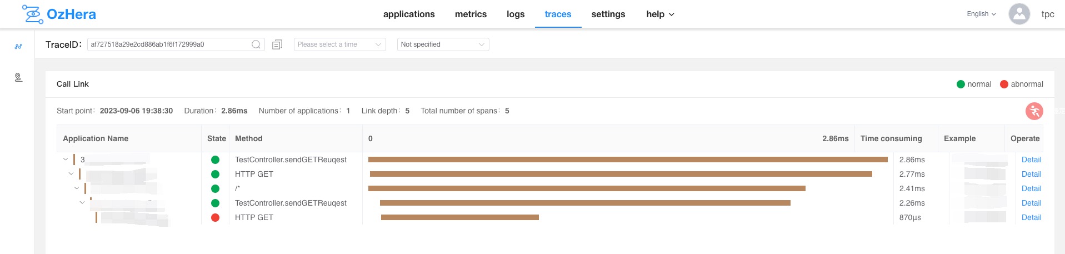Switch to the applications tab
The width and height of the screenshot is (1065, 254).
tap(409, 14)
